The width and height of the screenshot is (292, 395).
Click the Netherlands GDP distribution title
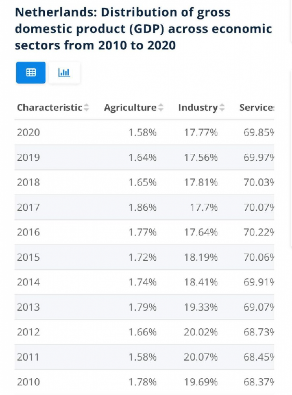[x=143, y=29]
